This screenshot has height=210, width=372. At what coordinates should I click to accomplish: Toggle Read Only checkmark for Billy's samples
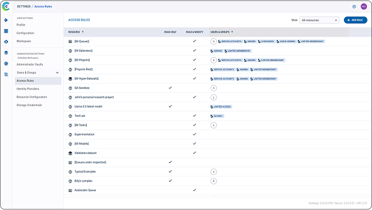170,181
